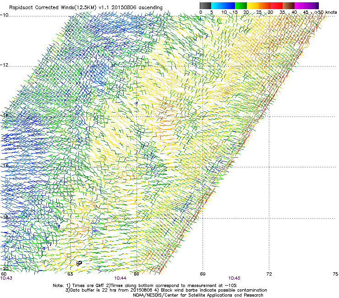Click the yellow 20-25 knots legend segment

253,6
